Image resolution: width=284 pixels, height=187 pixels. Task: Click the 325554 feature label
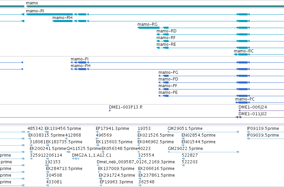146,156
